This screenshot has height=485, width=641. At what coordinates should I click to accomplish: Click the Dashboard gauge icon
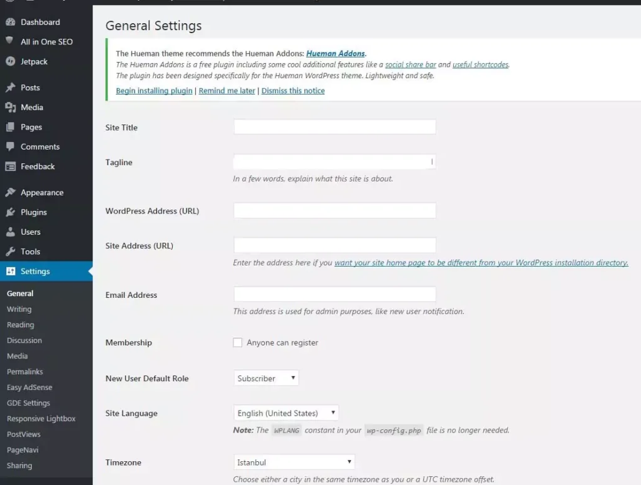tap(10, 22)
